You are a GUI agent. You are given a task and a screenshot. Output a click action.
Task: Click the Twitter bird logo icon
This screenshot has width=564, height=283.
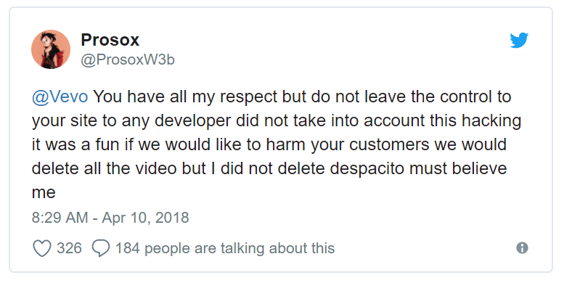pyautogui.click(x=519, y=40)
